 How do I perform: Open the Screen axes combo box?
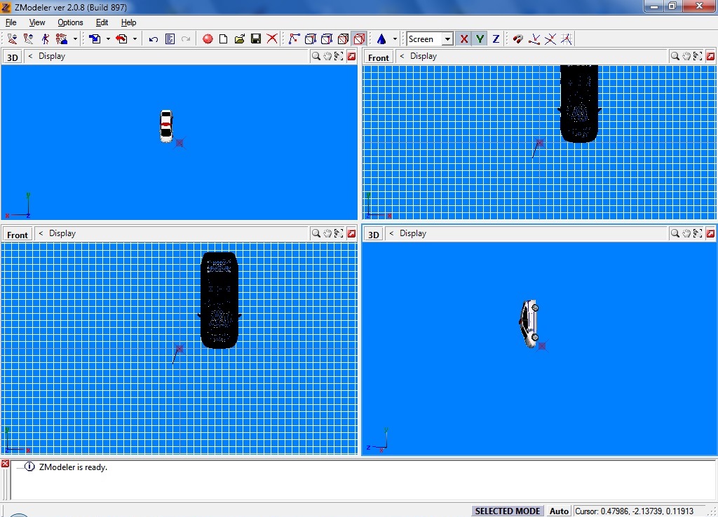pyautogui.click(x=430, y=39)
